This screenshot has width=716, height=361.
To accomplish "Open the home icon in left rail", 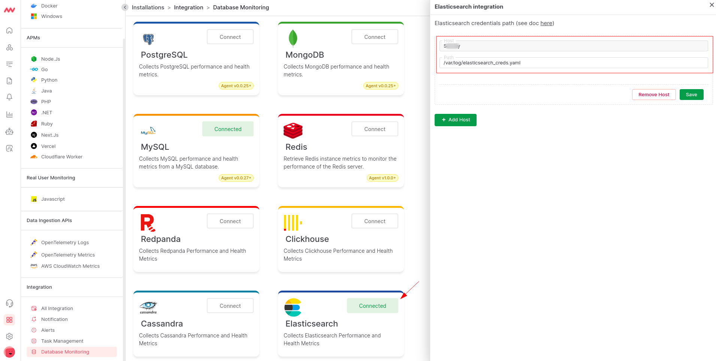I will pyautogui.click(x=9, y=30).
